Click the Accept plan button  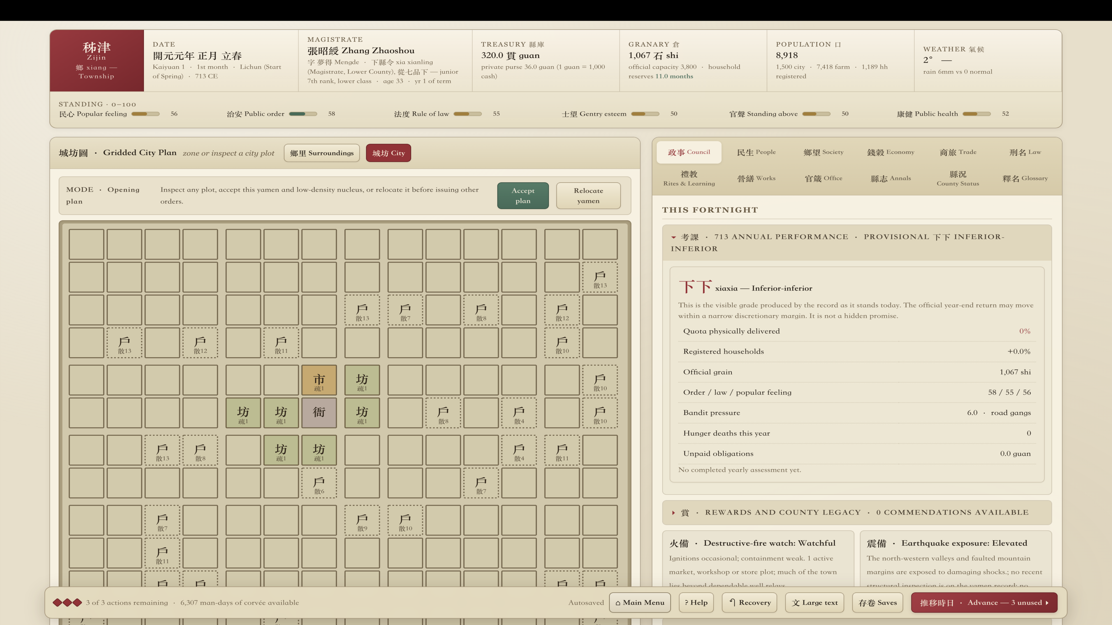coord(523,196)
